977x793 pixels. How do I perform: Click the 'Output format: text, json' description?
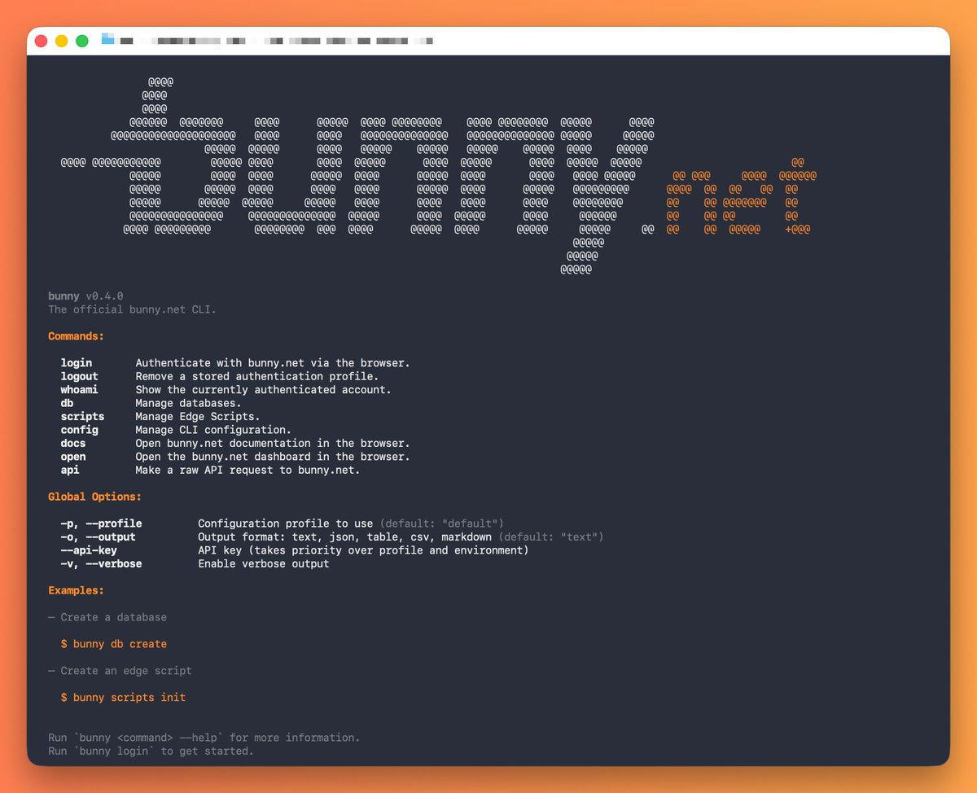click(x=345, y=537)
